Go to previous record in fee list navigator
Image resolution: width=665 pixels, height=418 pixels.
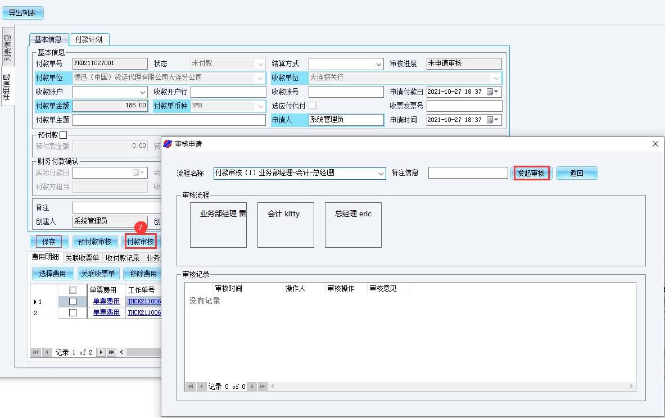click(46, 352)
